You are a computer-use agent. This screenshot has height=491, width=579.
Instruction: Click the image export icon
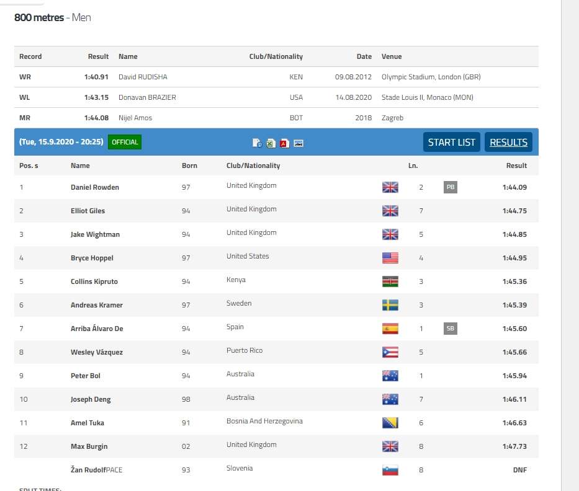coord(298,143)
